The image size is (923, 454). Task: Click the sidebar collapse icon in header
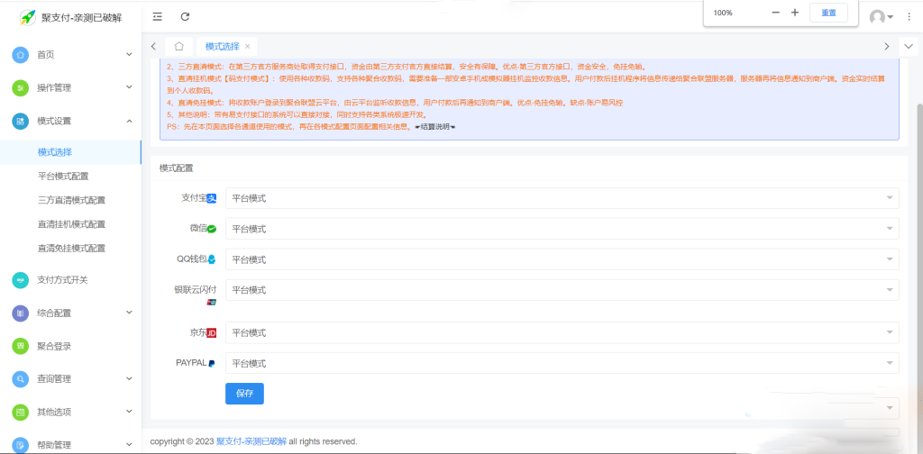(158, 16)
